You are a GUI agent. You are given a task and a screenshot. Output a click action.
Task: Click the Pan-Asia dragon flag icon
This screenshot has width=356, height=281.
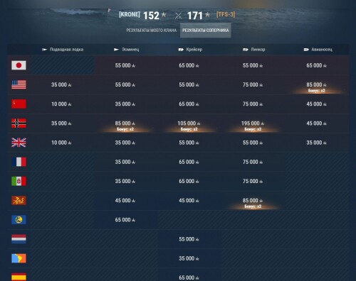(19, 200)
